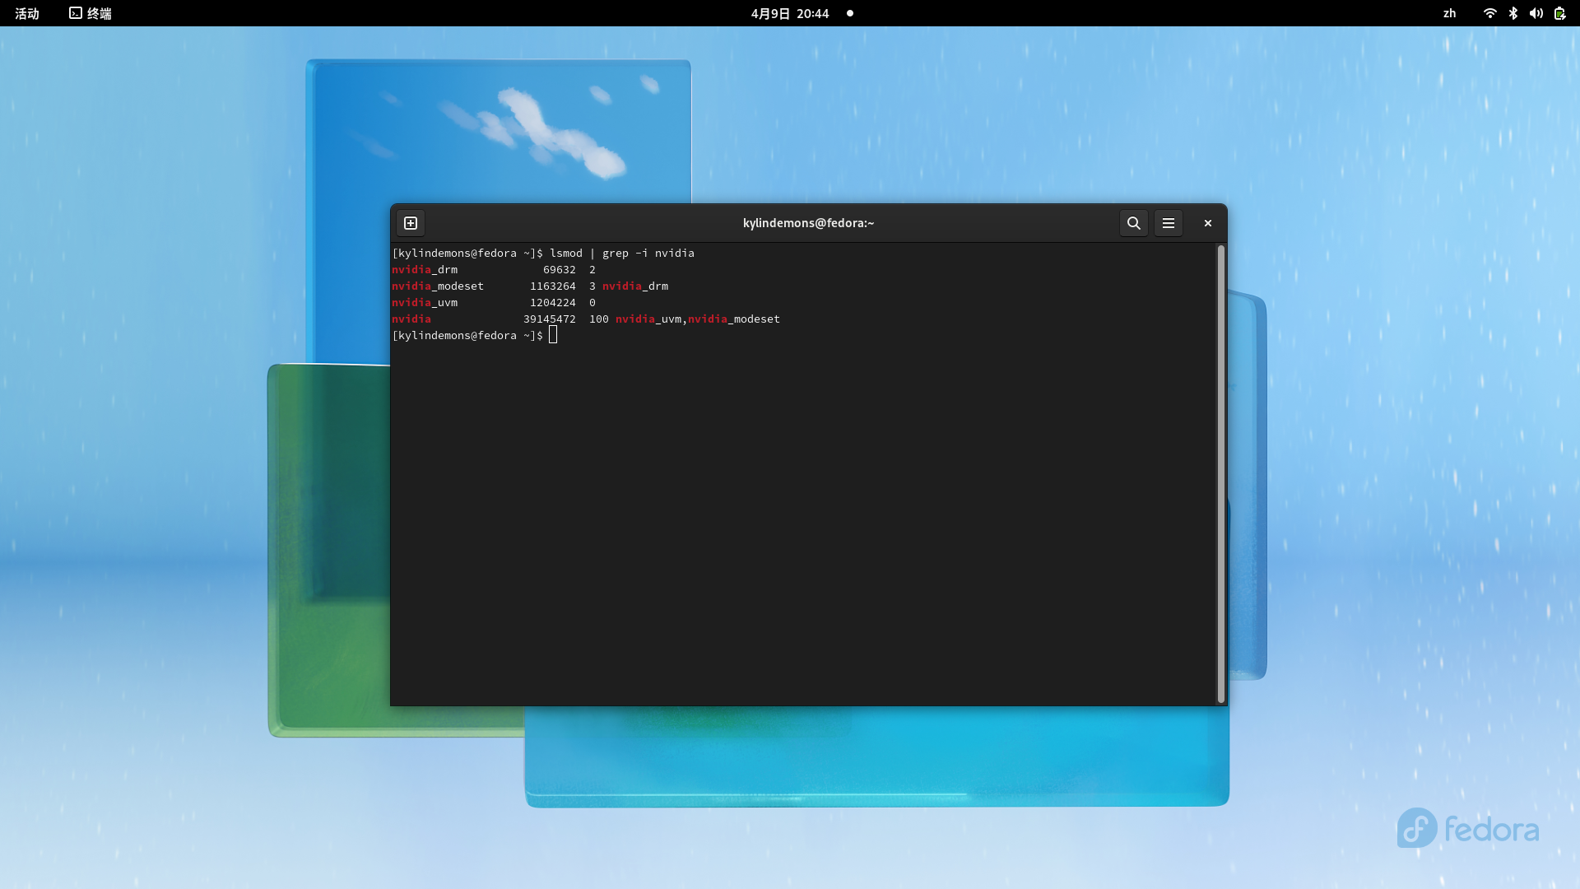Screen dimensions: 1580x889
Task: Click the cursor at the terminal prompt
Action: point(553,335)
